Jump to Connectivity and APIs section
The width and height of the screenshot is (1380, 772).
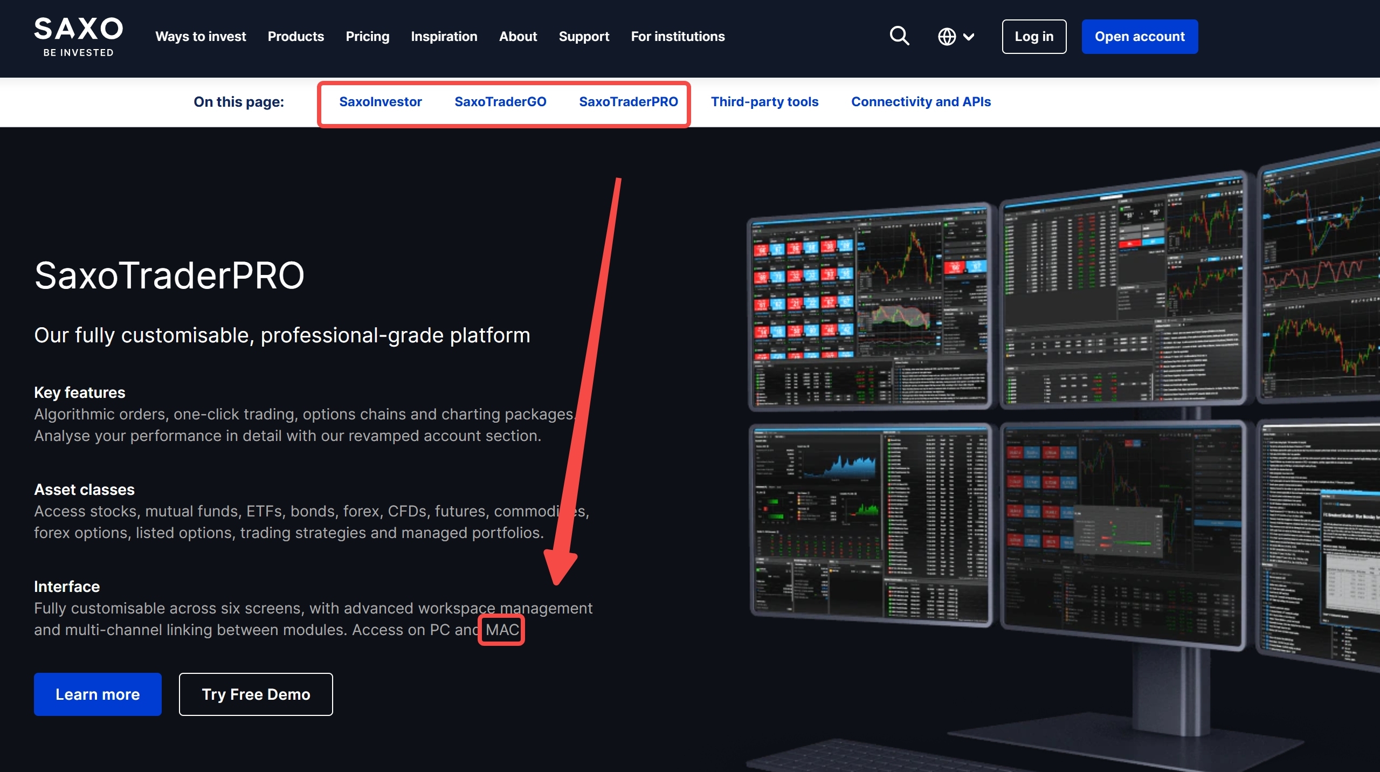click(x=921, y=102)
